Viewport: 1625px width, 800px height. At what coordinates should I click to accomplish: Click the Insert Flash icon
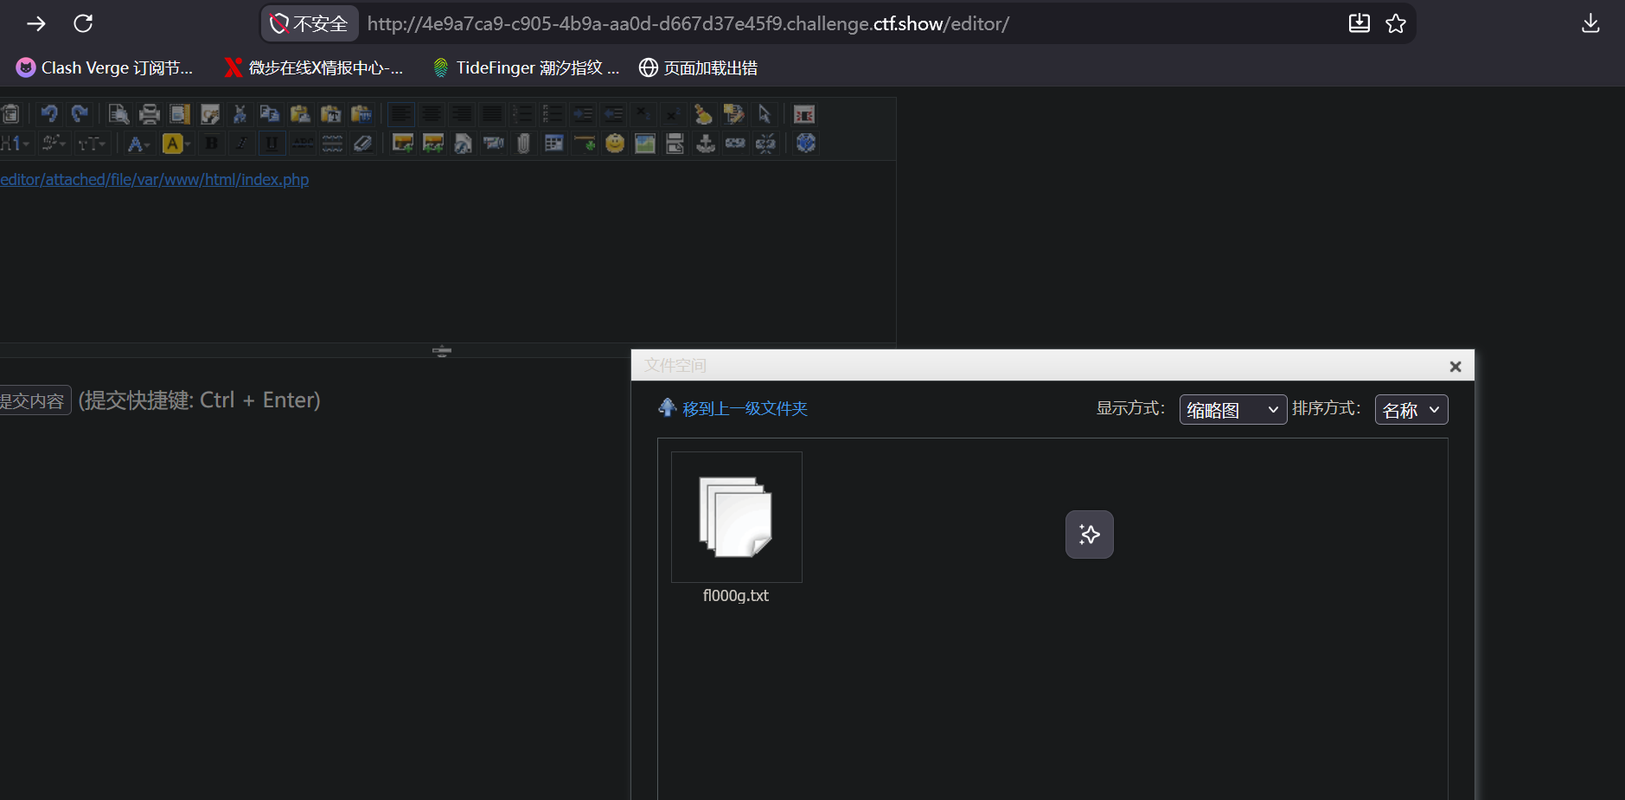(463, 143)
